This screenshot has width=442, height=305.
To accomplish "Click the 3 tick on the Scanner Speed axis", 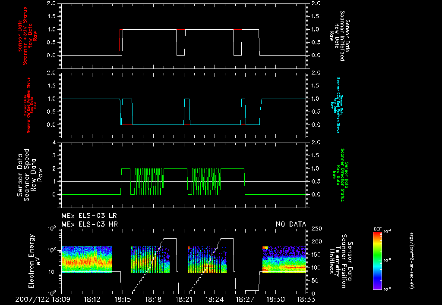I will 54,156.
